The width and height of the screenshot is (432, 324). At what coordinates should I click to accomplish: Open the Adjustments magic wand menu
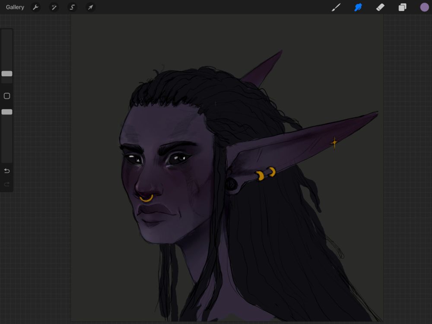pos(54,7)
